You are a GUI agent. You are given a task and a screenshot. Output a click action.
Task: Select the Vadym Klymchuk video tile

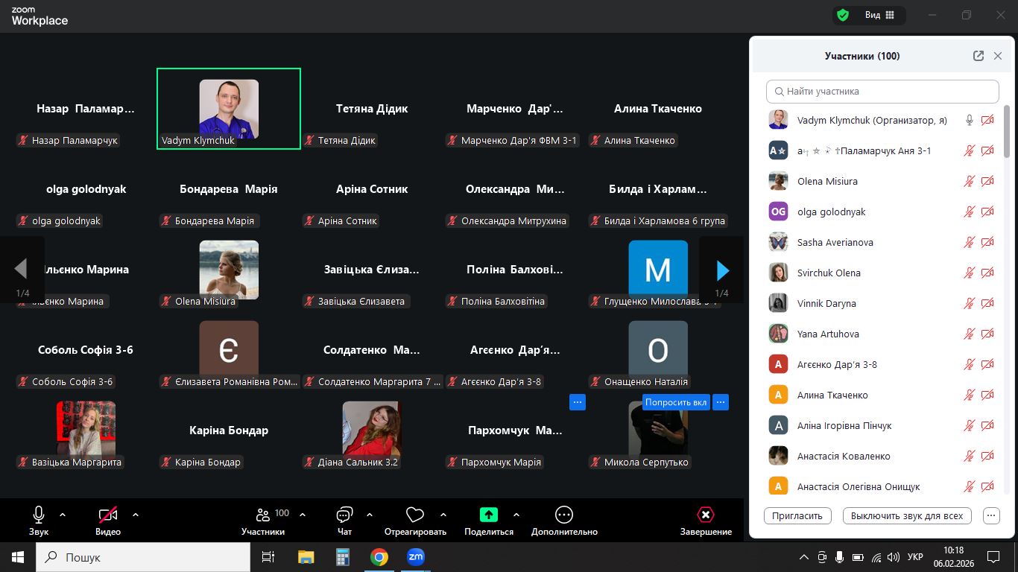point(229,109)
